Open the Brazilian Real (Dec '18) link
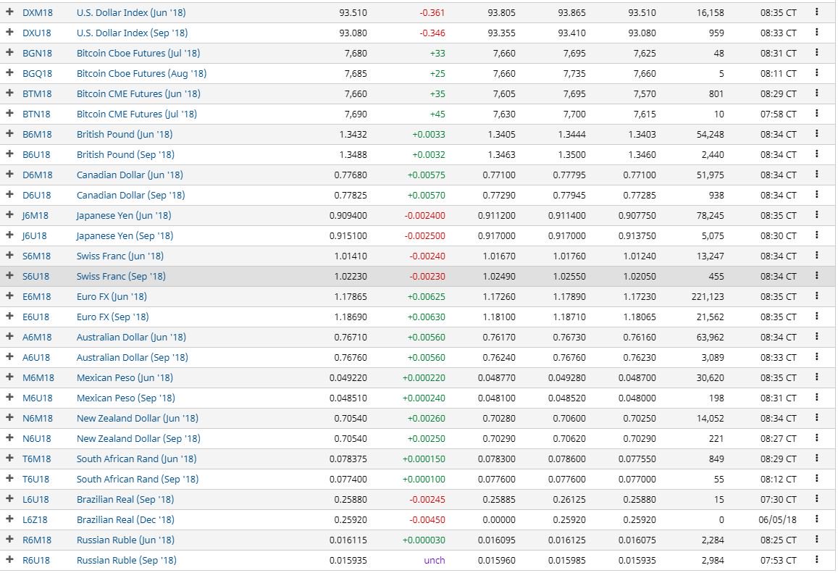Image resolution: width=838 pixels, height=573 pixels. 125,519
